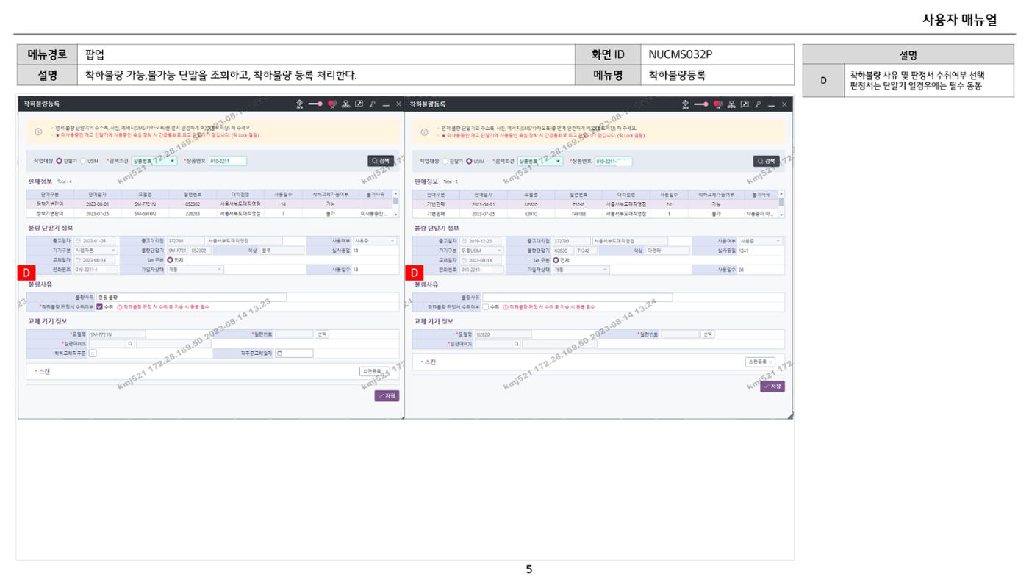This screenshot has width=1029, height=579.
Task: Click the screen-capture icon in the right window title bar
Action: (745, 104)
